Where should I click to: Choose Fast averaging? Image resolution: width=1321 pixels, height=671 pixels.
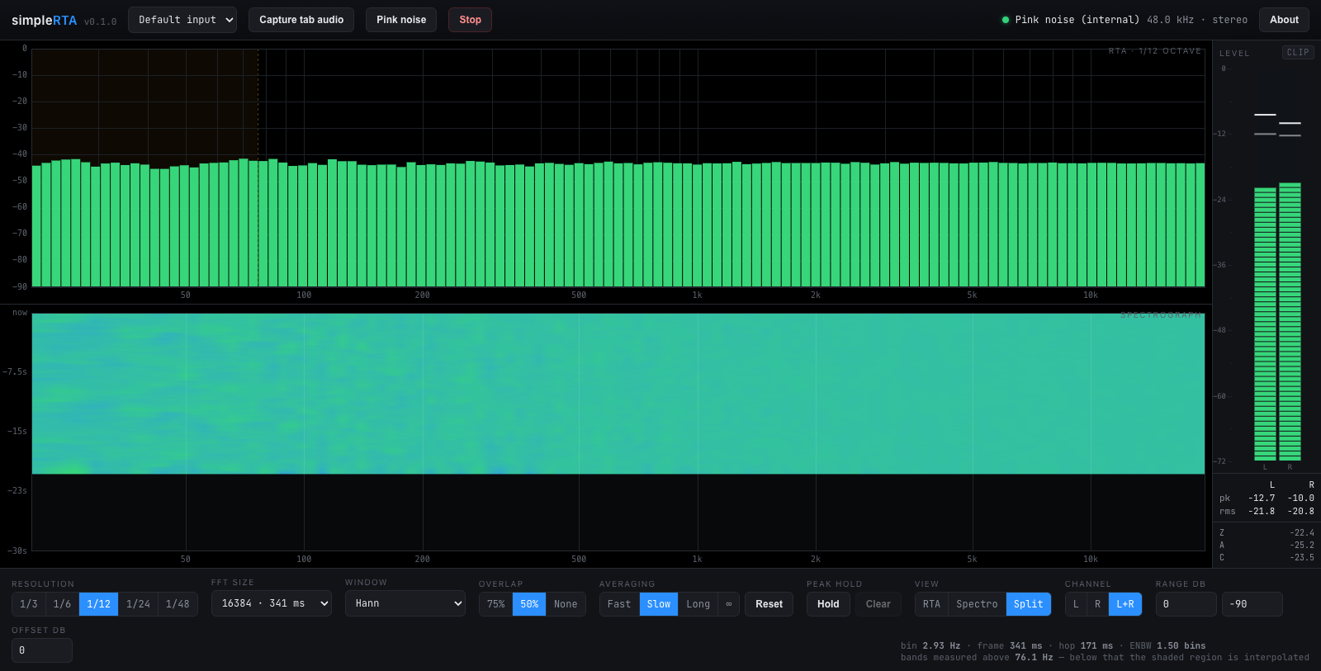click(x=619, y=604)
